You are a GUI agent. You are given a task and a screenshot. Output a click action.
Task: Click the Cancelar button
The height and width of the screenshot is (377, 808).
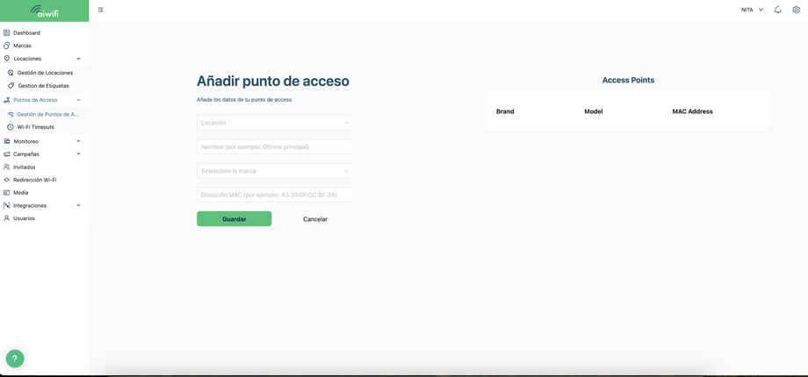(314, 219)
